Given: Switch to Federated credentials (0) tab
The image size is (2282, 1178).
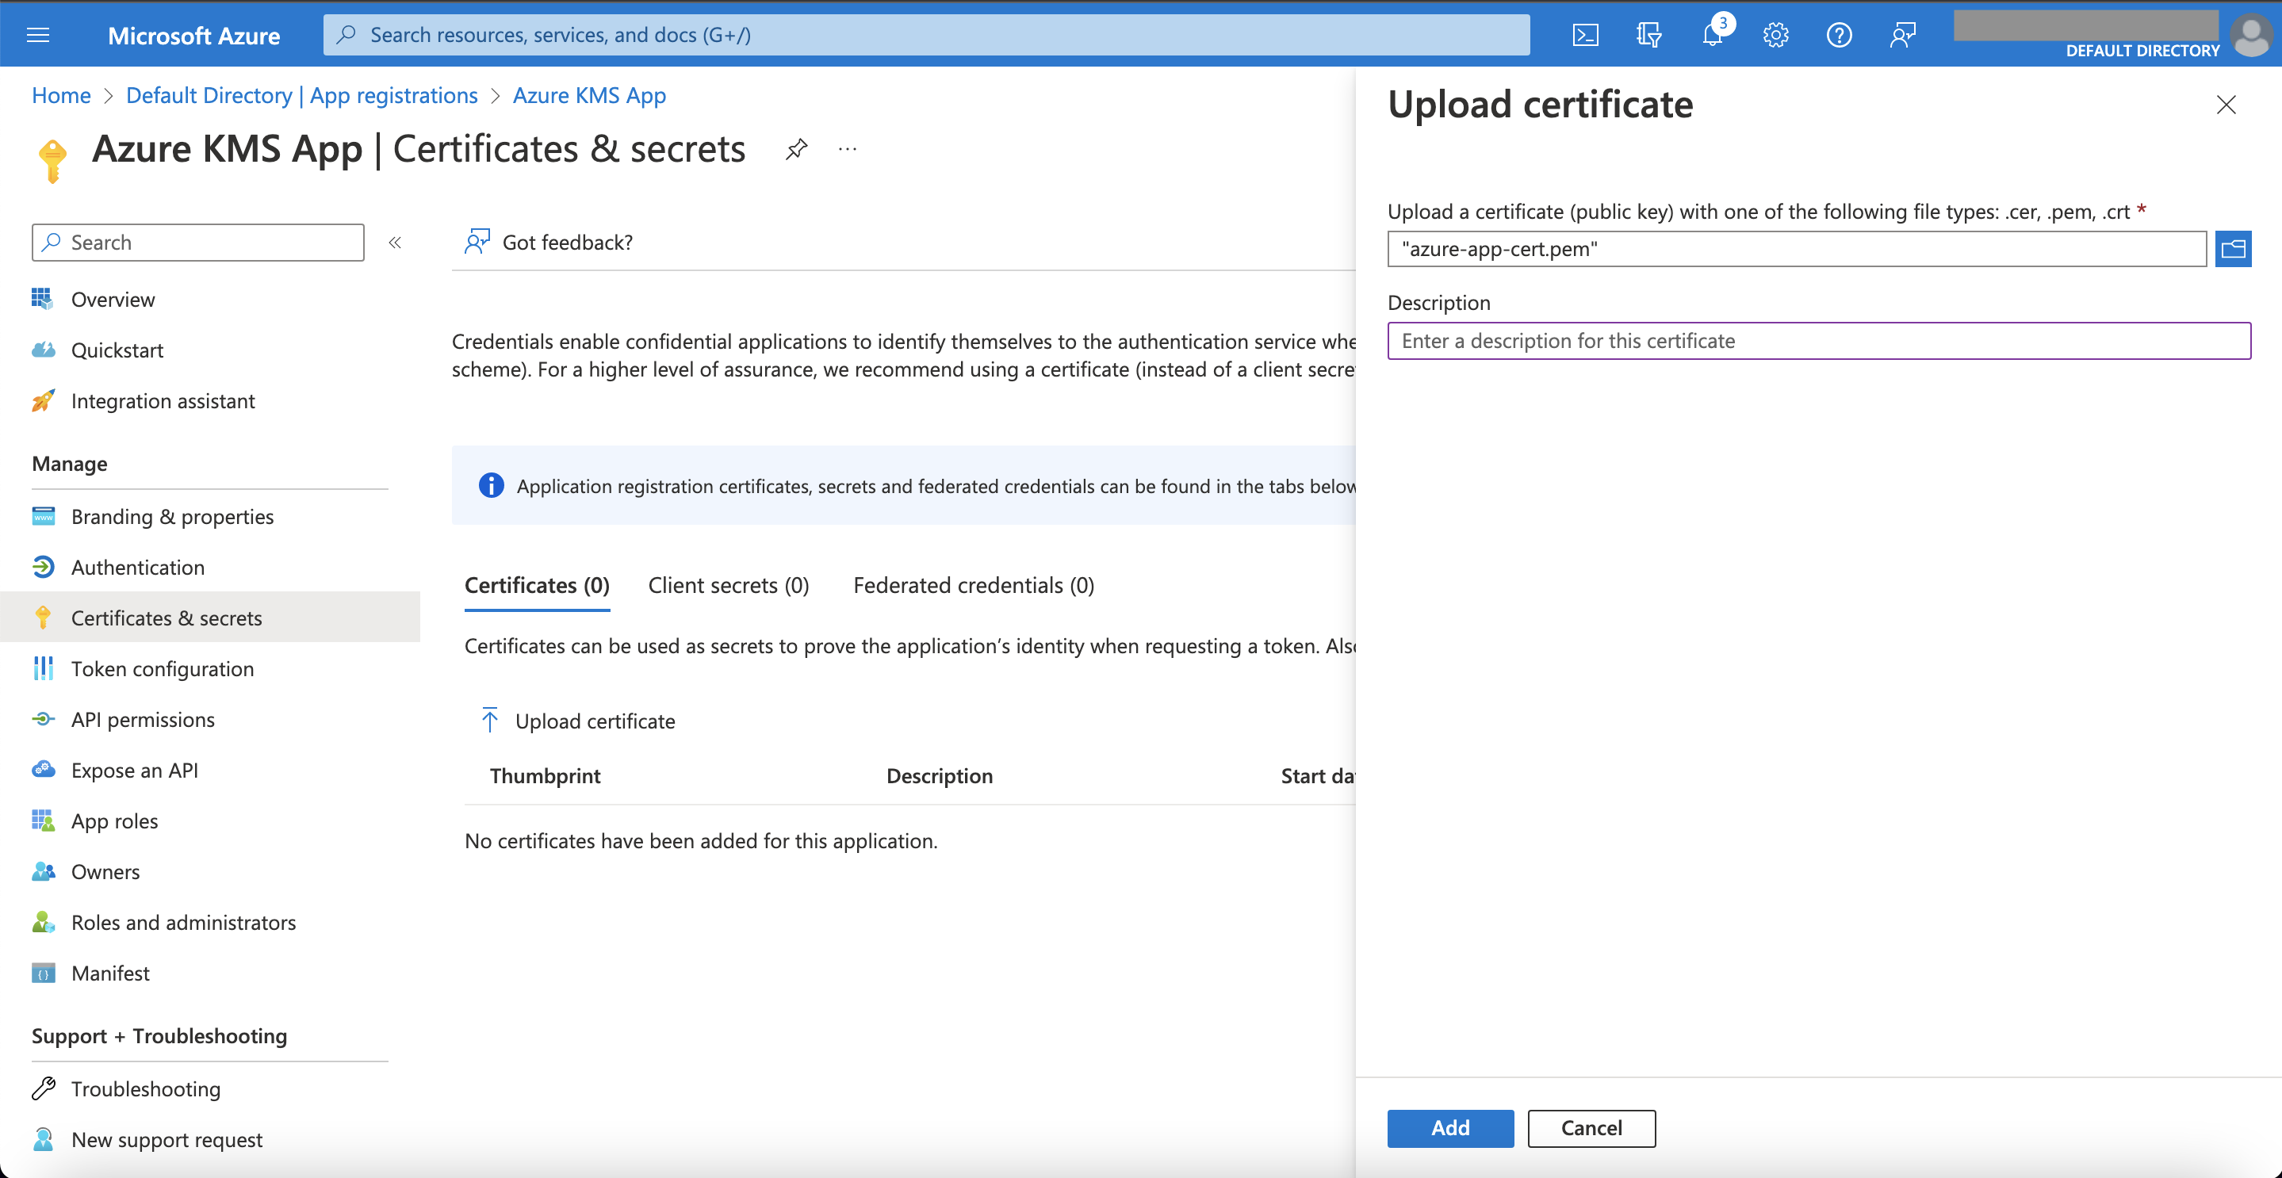Looking at the screenshot, I should [974, 584].
